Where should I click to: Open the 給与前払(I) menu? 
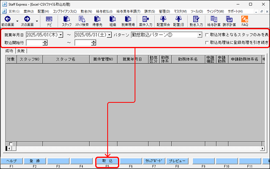pyautogui.click(x=104, y=11)
